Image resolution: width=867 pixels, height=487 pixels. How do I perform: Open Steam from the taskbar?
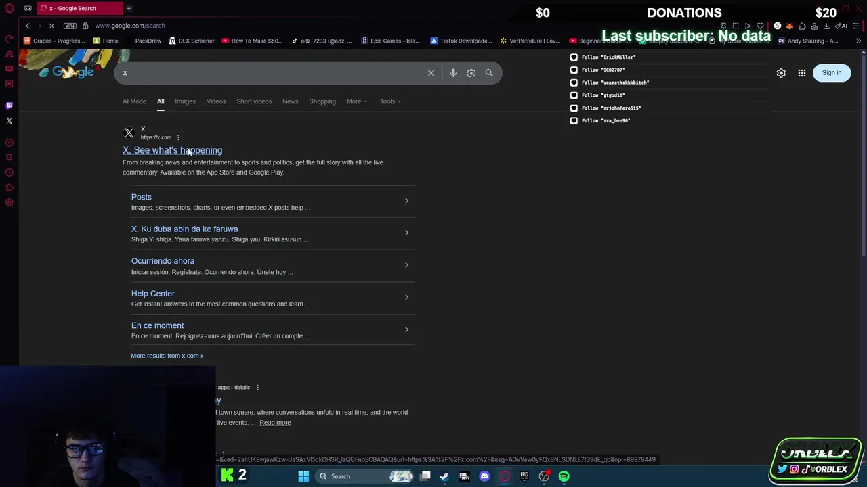coord(444,476)
